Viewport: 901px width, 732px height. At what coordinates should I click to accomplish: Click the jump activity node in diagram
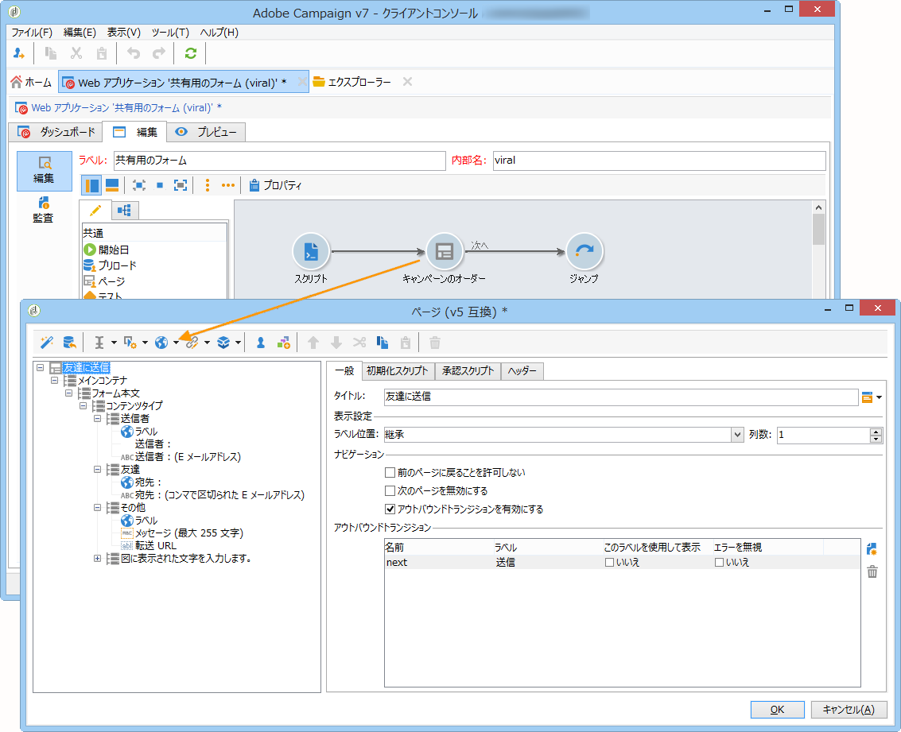(x=584, y=251)
